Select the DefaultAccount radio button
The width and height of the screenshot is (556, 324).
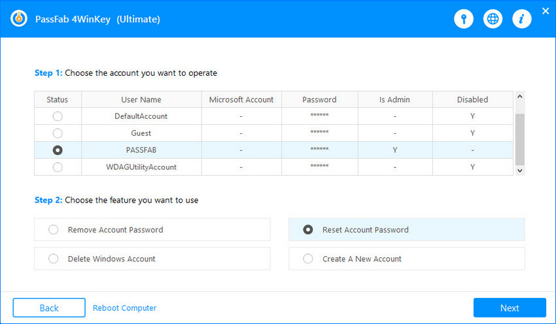(x=58, y=116)
